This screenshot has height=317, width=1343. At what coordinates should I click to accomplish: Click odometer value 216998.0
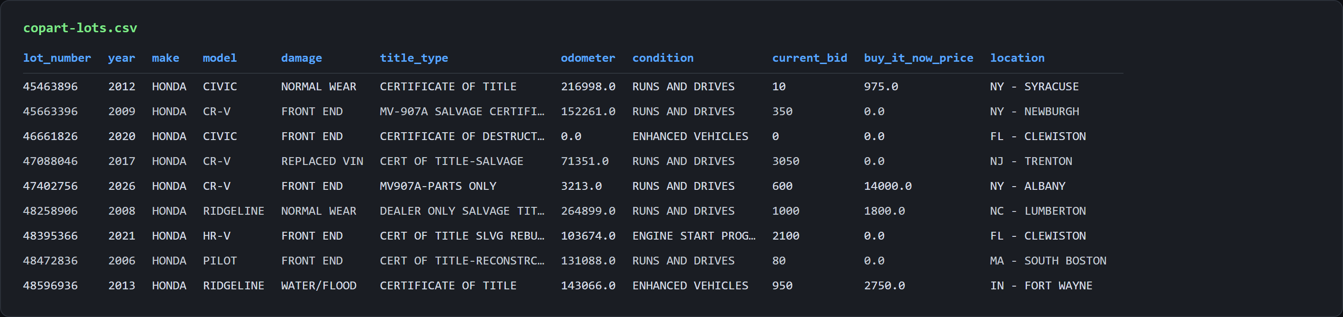coord(588,87)
